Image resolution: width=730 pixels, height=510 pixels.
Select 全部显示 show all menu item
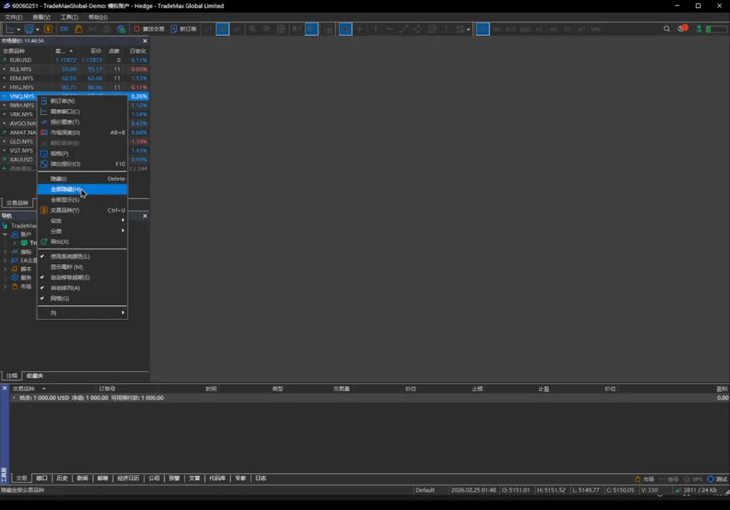coord(65,200)
